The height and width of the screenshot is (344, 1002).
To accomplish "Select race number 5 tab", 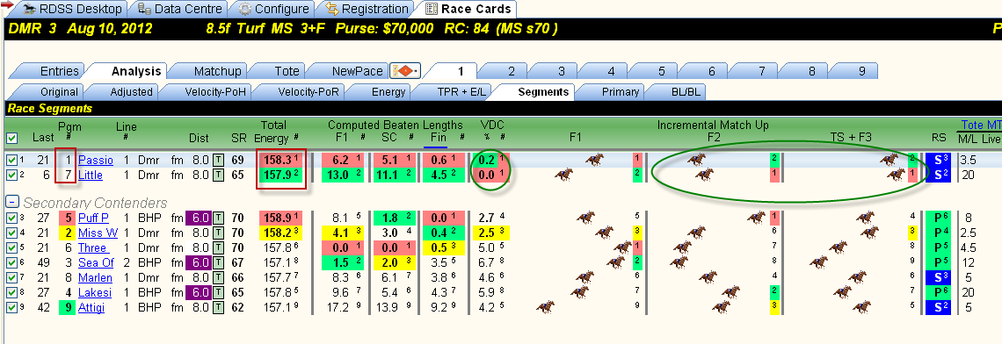I will click(661, 71).
